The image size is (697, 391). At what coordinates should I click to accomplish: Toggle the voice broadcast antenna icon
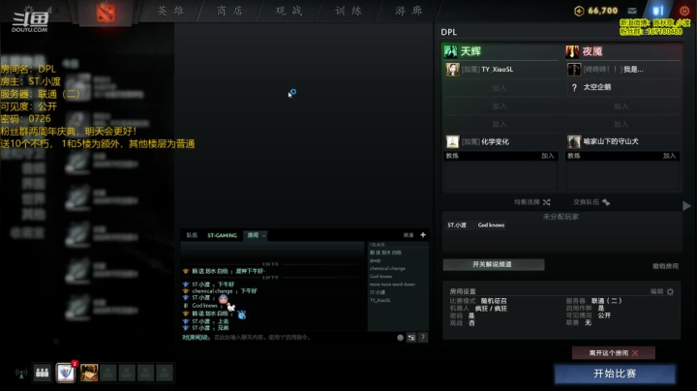pos(21,374)
